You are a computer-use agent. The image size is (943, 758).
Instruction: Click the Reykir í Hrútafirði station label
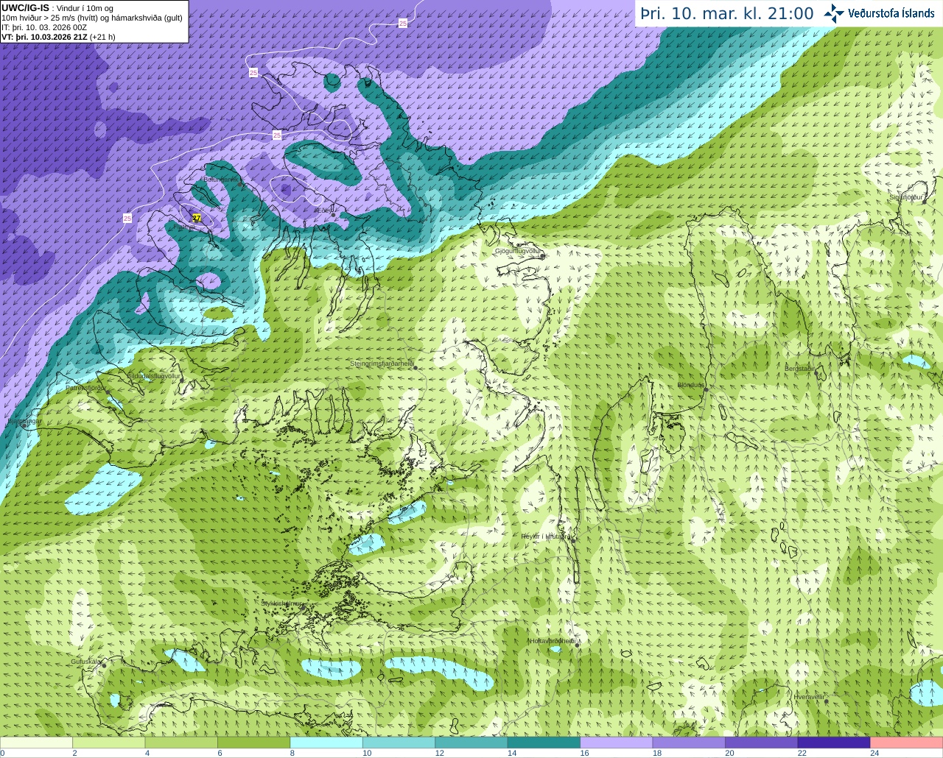click(x=546, y=536)
